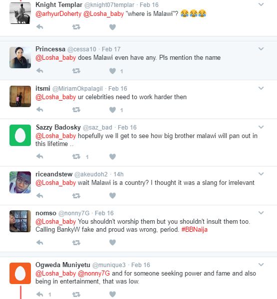The height and width of the screenshot is (299, 277).
Task: Reply to Knight Templar's tweet
Action: pos(39,27)
